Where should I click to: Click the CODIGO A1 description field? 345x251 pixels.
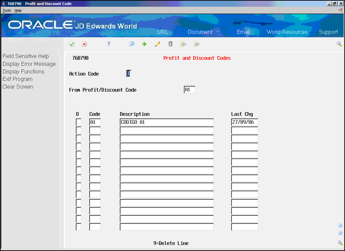[166, 122]
